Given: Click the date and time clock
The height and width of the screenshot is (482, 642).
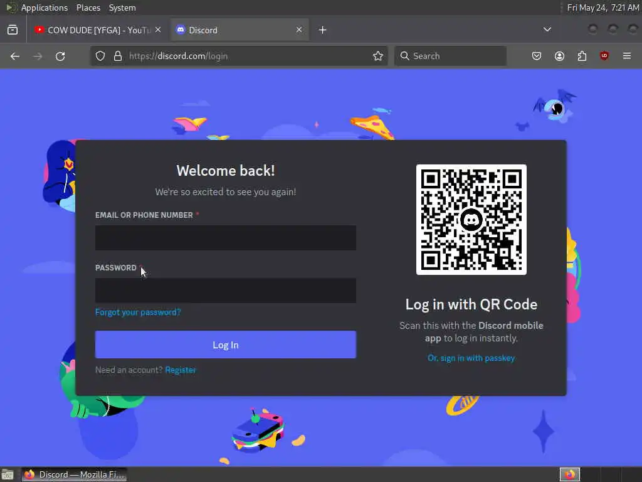Looking at the screenshot, I should (x=603, y=8).
